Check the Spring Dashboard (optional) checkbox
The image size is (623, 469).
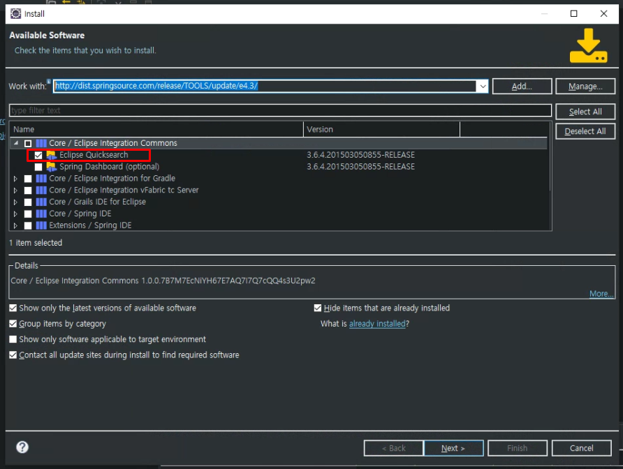[38, 167]
